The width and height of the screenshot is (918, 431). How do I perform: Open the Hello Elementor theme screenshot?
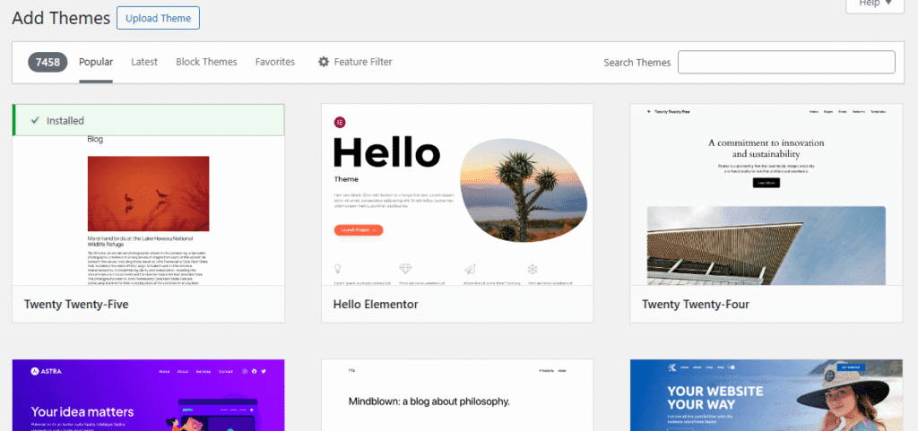pos(457,194)
